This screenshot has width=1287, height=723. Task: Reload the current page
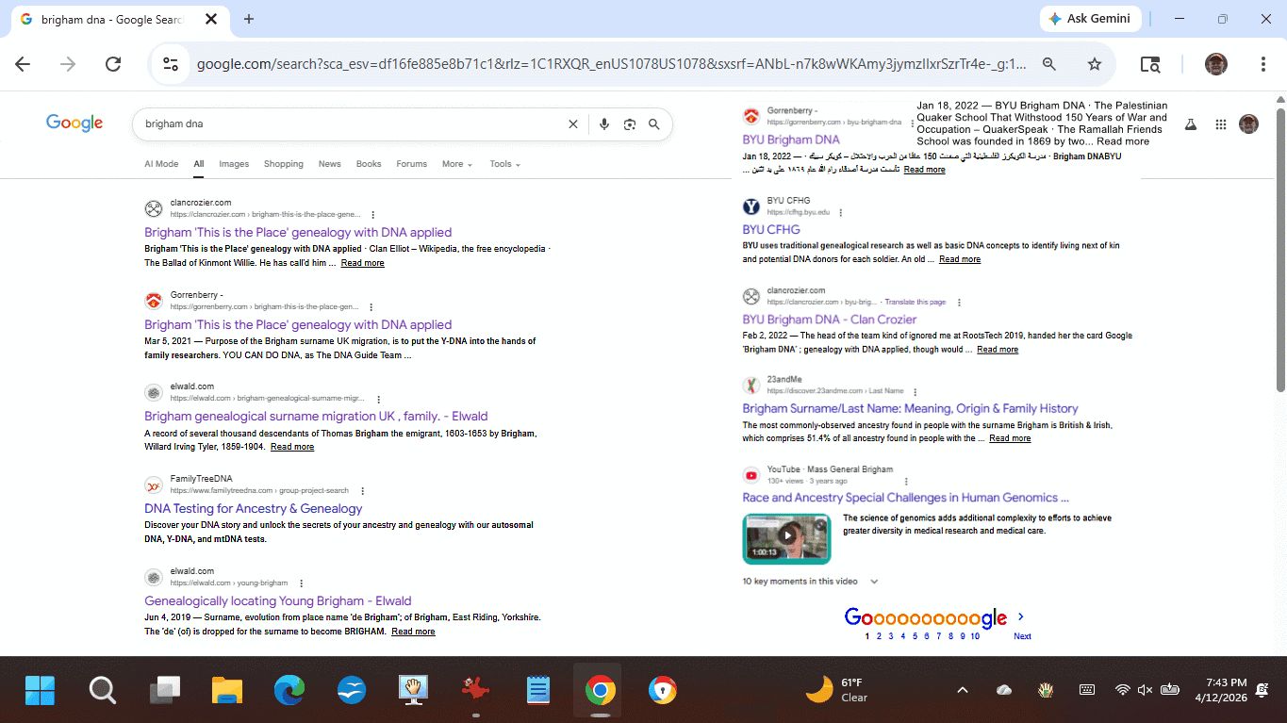point(113,64)
